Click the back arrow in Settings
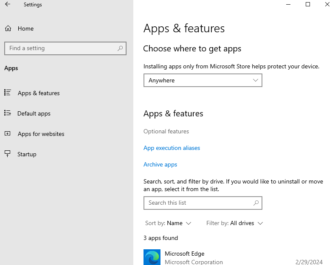Viewport: 335px width, 265px height. click(8, 4)
